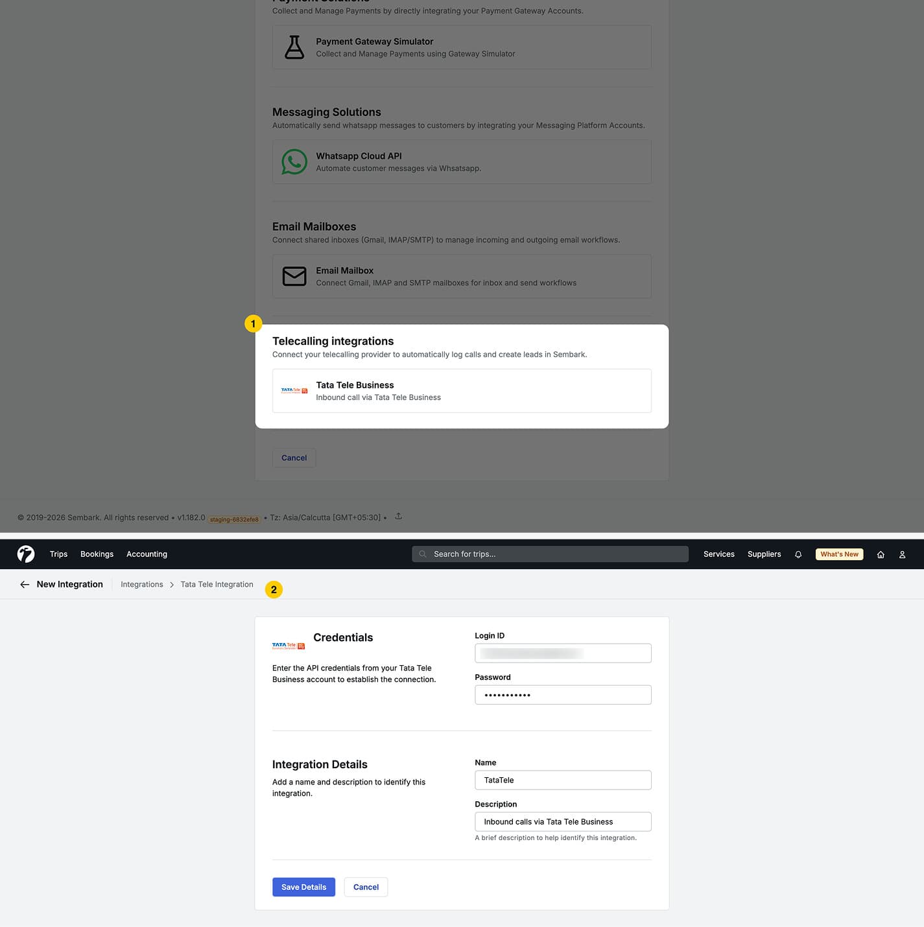Click the staging-6832efe8 build tag
This screenshot has width=924, height=927.
pyautogui.click(x=234, y=519)
